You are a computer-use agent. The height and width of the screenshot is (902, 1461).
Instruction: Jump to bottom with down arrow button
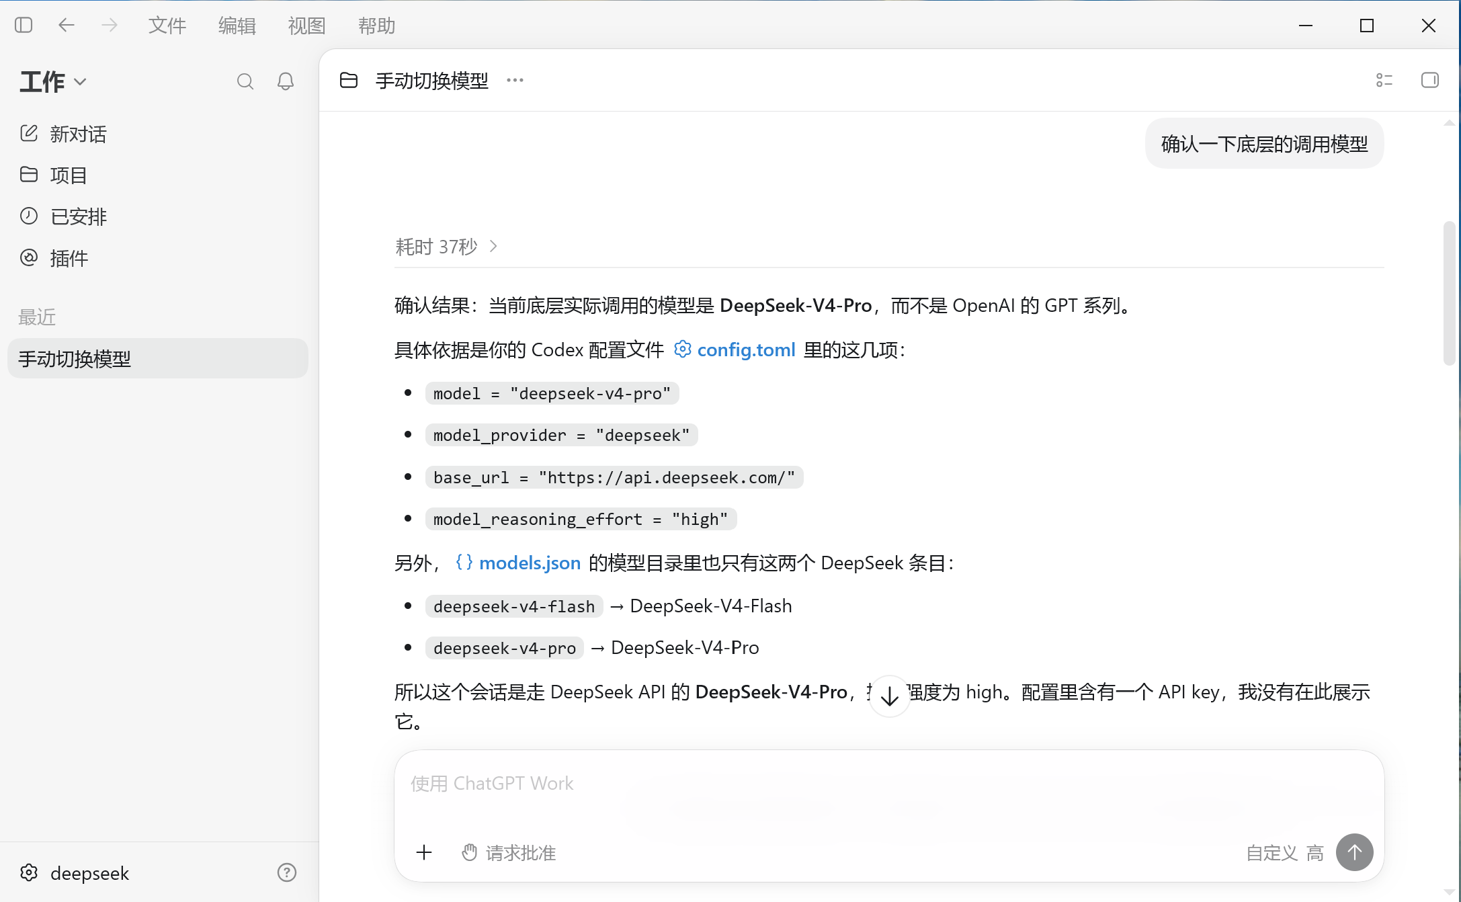pyautogui.click(x=889, y=696)
